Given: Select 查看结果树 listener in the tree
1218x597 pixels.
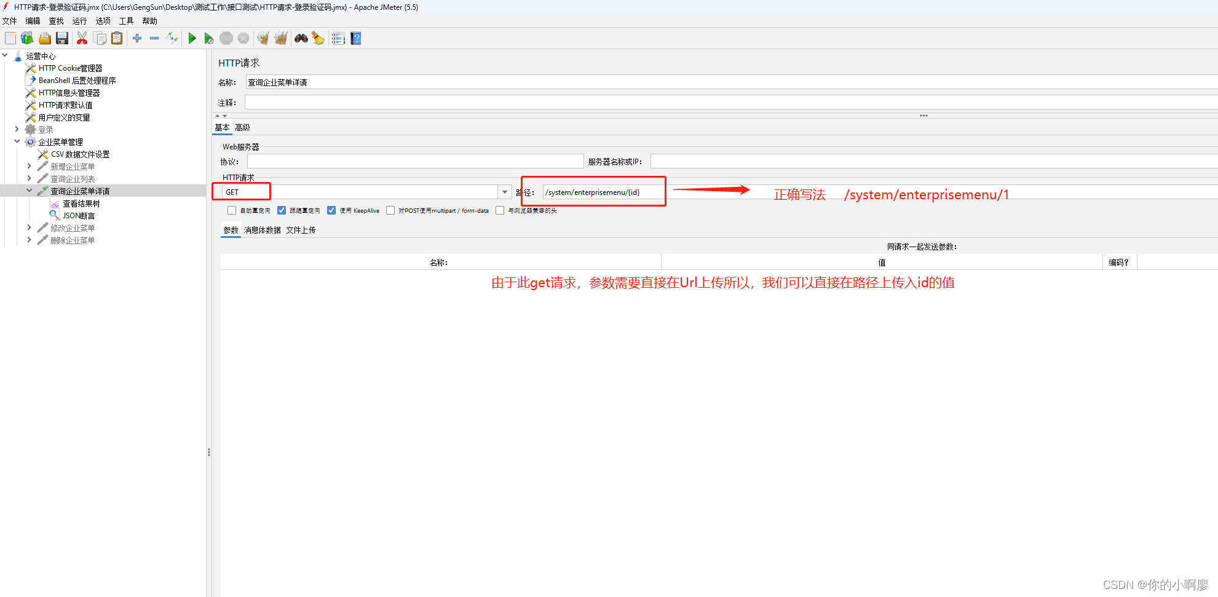Looking at the screenshot, I should [81, 204].
